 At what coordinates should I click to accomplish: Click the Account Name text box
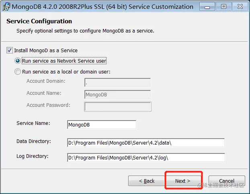tap(117, 95)
